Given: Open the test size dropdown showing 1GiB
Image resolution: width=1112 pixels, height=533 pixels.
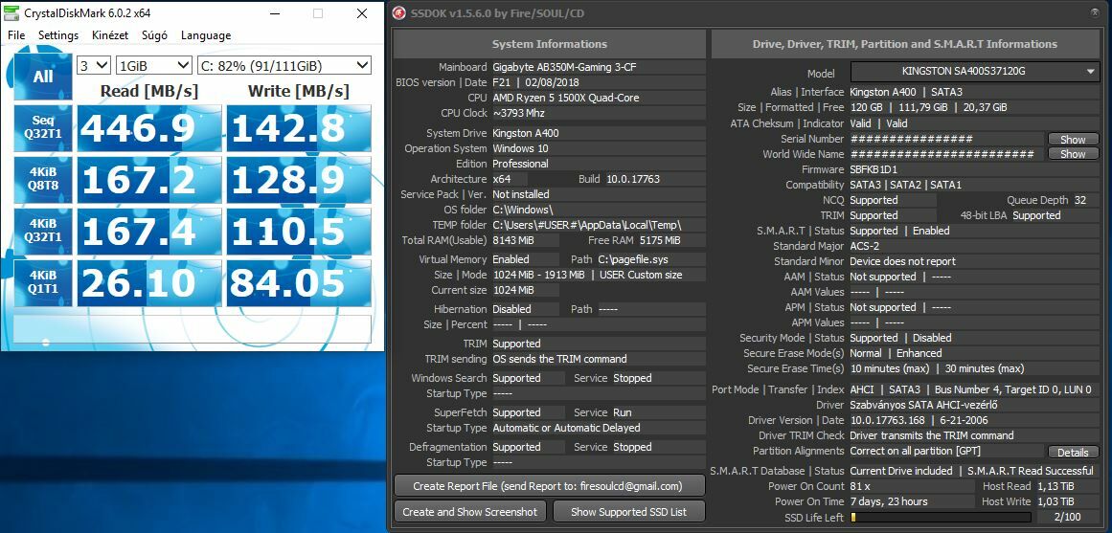Looking at the screenshot, I should click(x=154, y=66).
